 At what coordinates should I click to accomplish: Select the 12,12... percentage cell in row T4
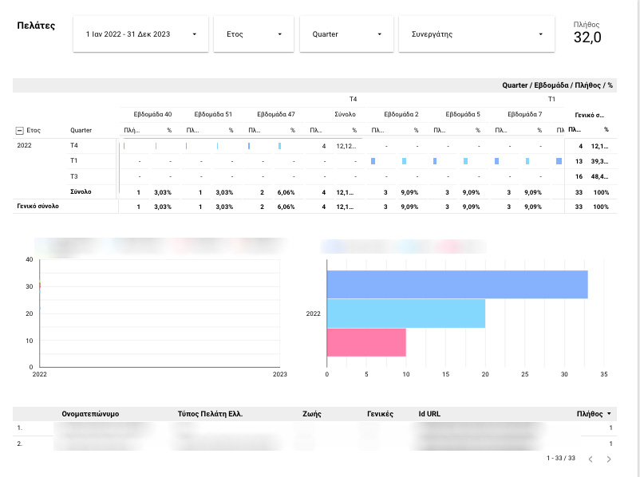(346, 146)
